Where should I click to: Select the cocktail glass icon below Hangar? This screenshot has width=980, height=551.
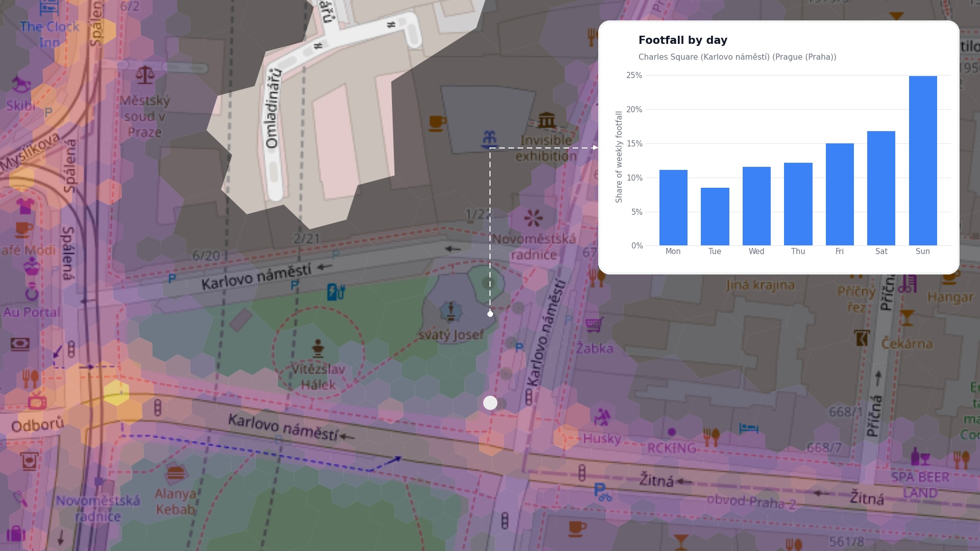(906, 317)
